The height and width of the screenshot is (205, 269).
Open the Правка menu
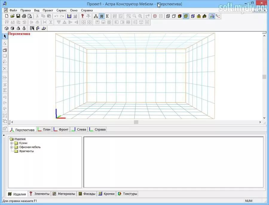pos(25,10)
